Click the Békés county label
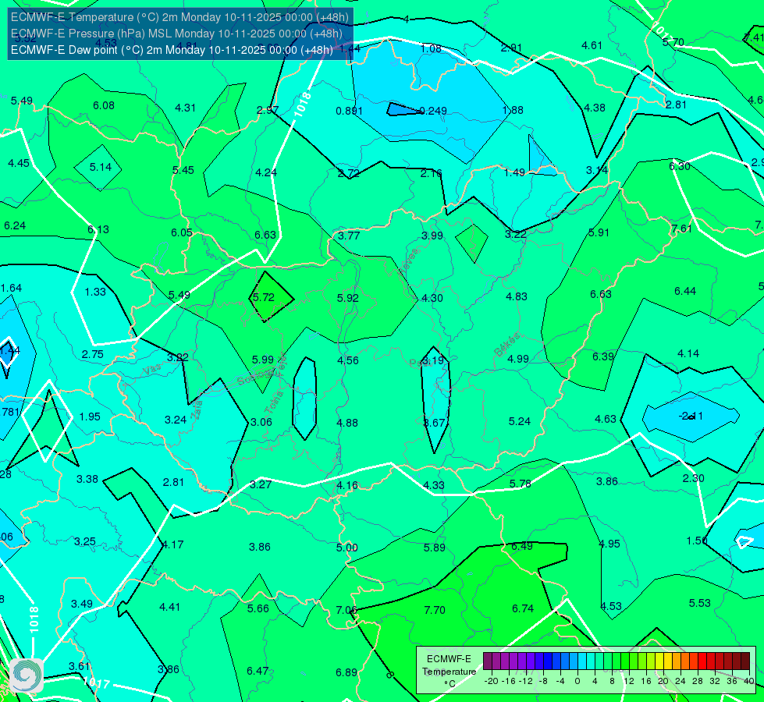The width and height of the screenshot is (764, 702). point(508,345)
